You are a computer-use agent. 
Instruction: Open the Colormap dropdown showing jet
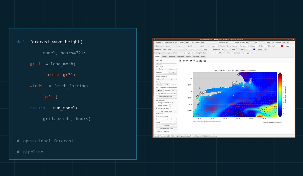point(230,42)
